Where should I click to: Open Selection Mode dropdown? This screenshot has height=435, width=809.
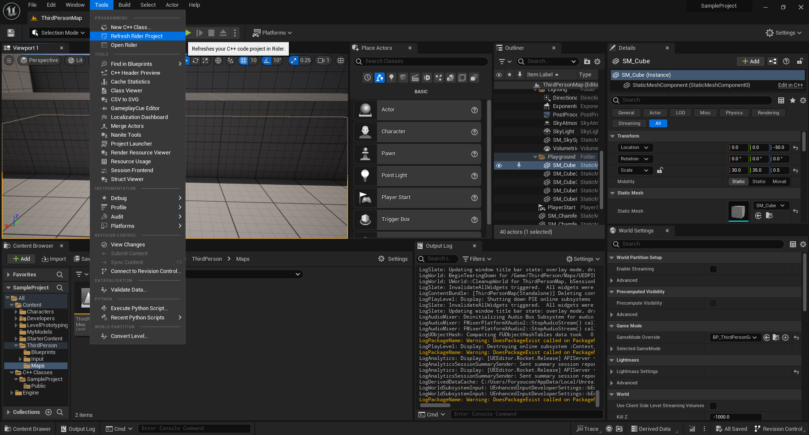[59, 33]
